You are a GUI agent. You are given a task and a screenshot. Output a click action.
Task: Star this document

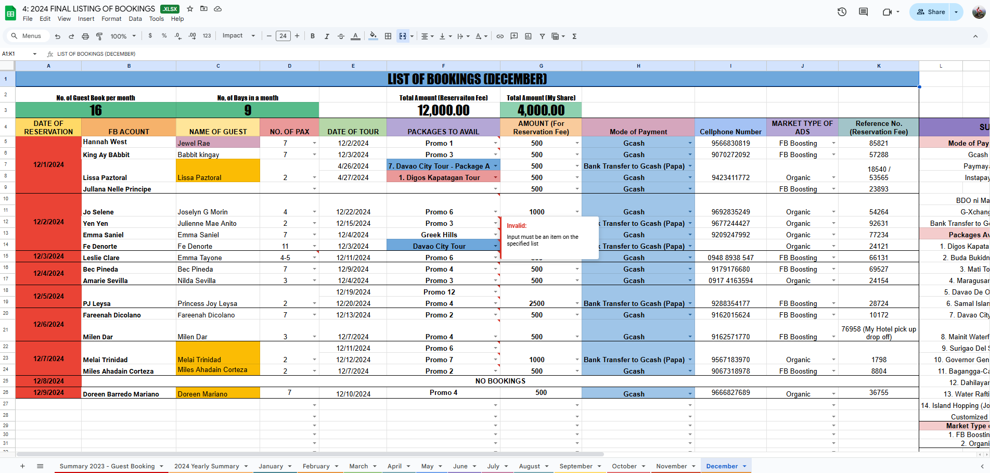pos(190,9)
